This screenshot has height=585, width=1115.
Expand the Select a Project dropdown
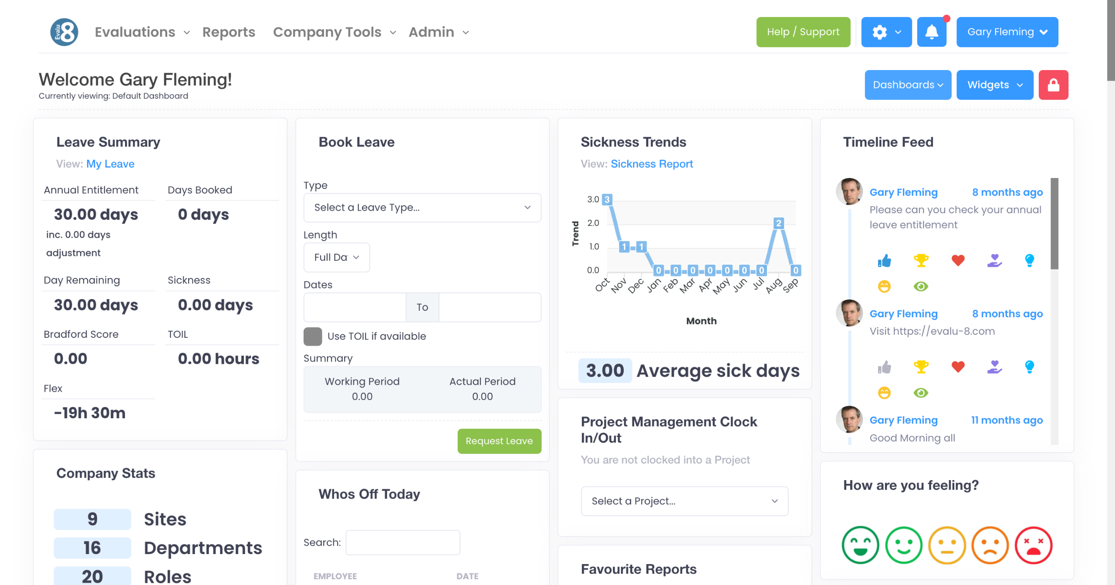684,501
